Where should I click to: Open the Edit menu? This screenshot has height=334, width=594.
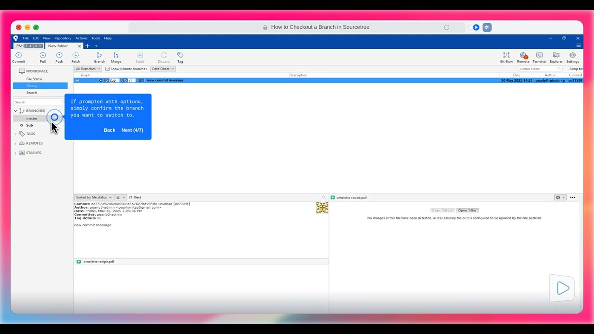(x=36, y=38)
